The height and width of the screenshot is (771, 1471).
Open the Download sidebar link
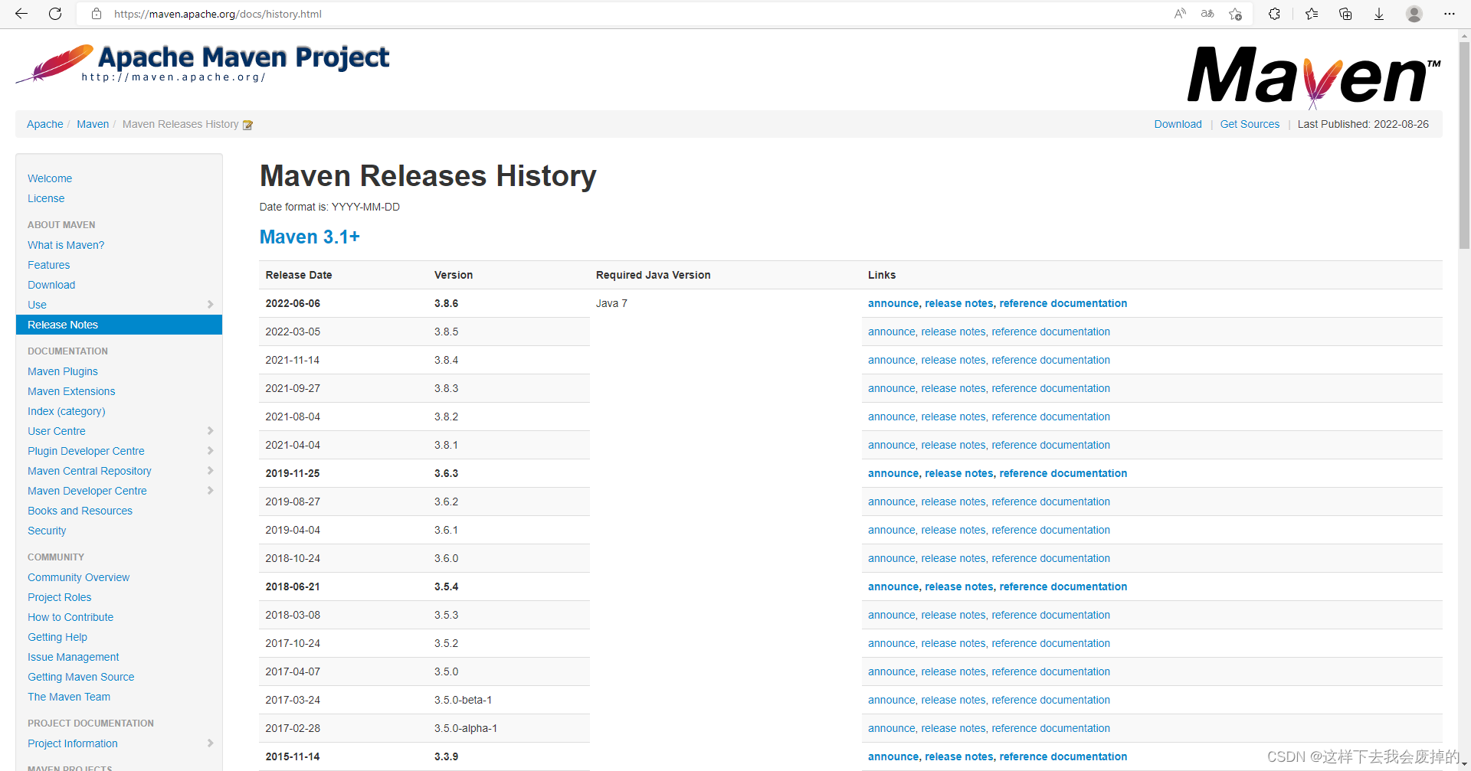pos(51,285)
